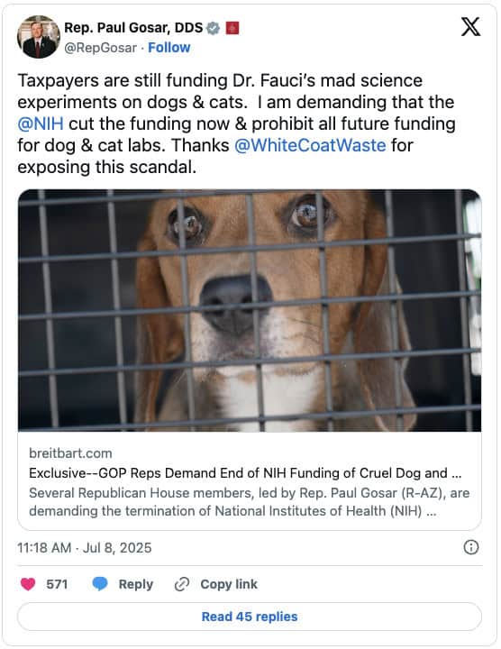The width and height of the screenshot is (501, 649).
Task: Click the blue verified checkmark badge
Action: 213,28
